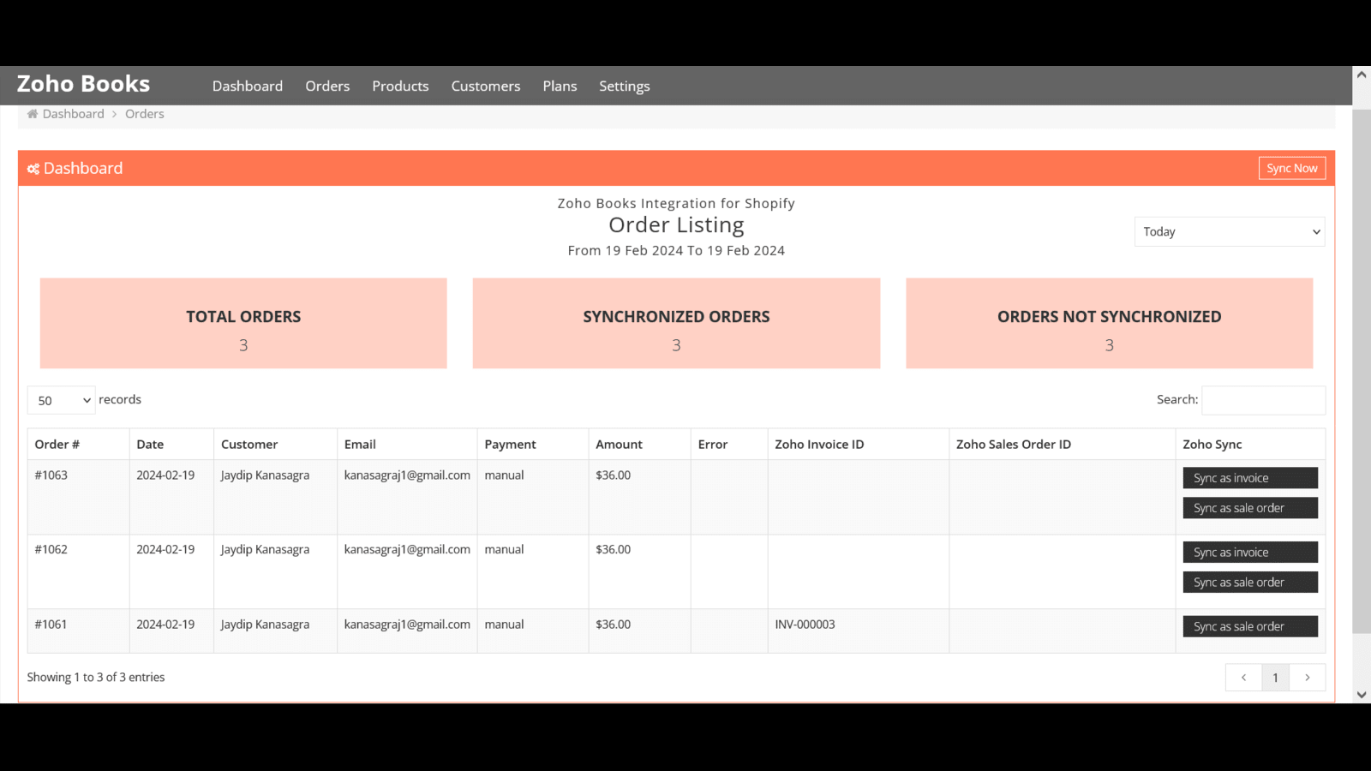Screen dimensions: 1371x771
Task: Sort by Amount column header
Action: point(639,445)
